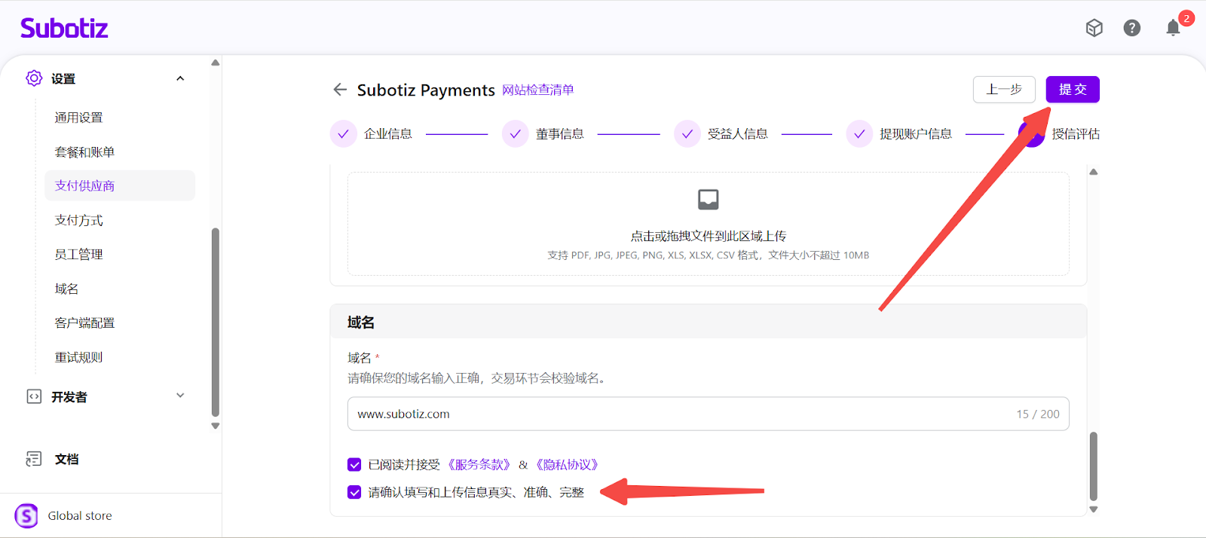Expand the 开发者 section chevron

180,396
